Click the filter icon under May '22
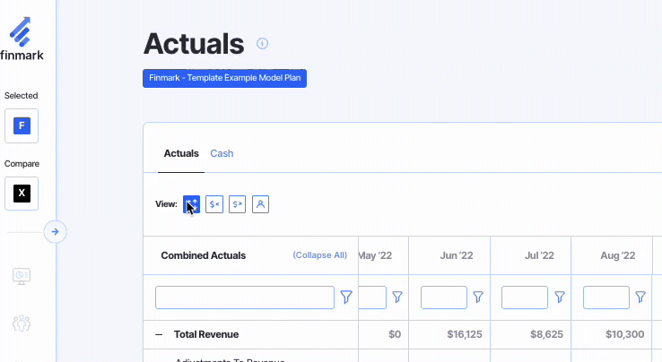 397,297
